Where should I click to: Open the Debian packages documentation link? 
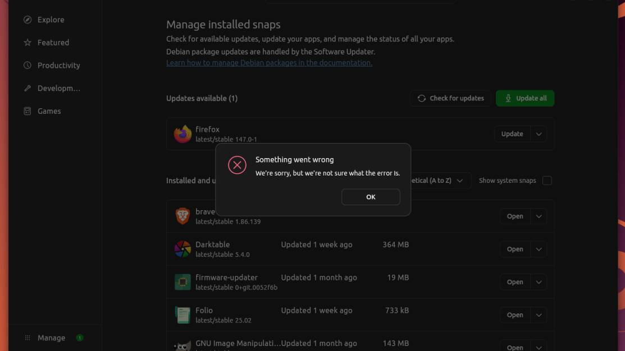(269, 63)
